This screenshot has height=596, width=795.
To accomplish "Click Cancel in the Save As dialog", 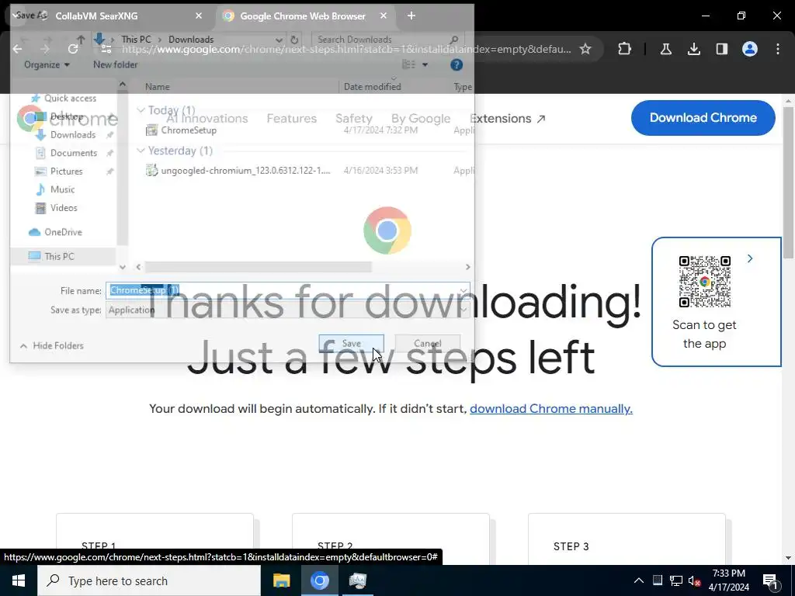I will 428,344.
